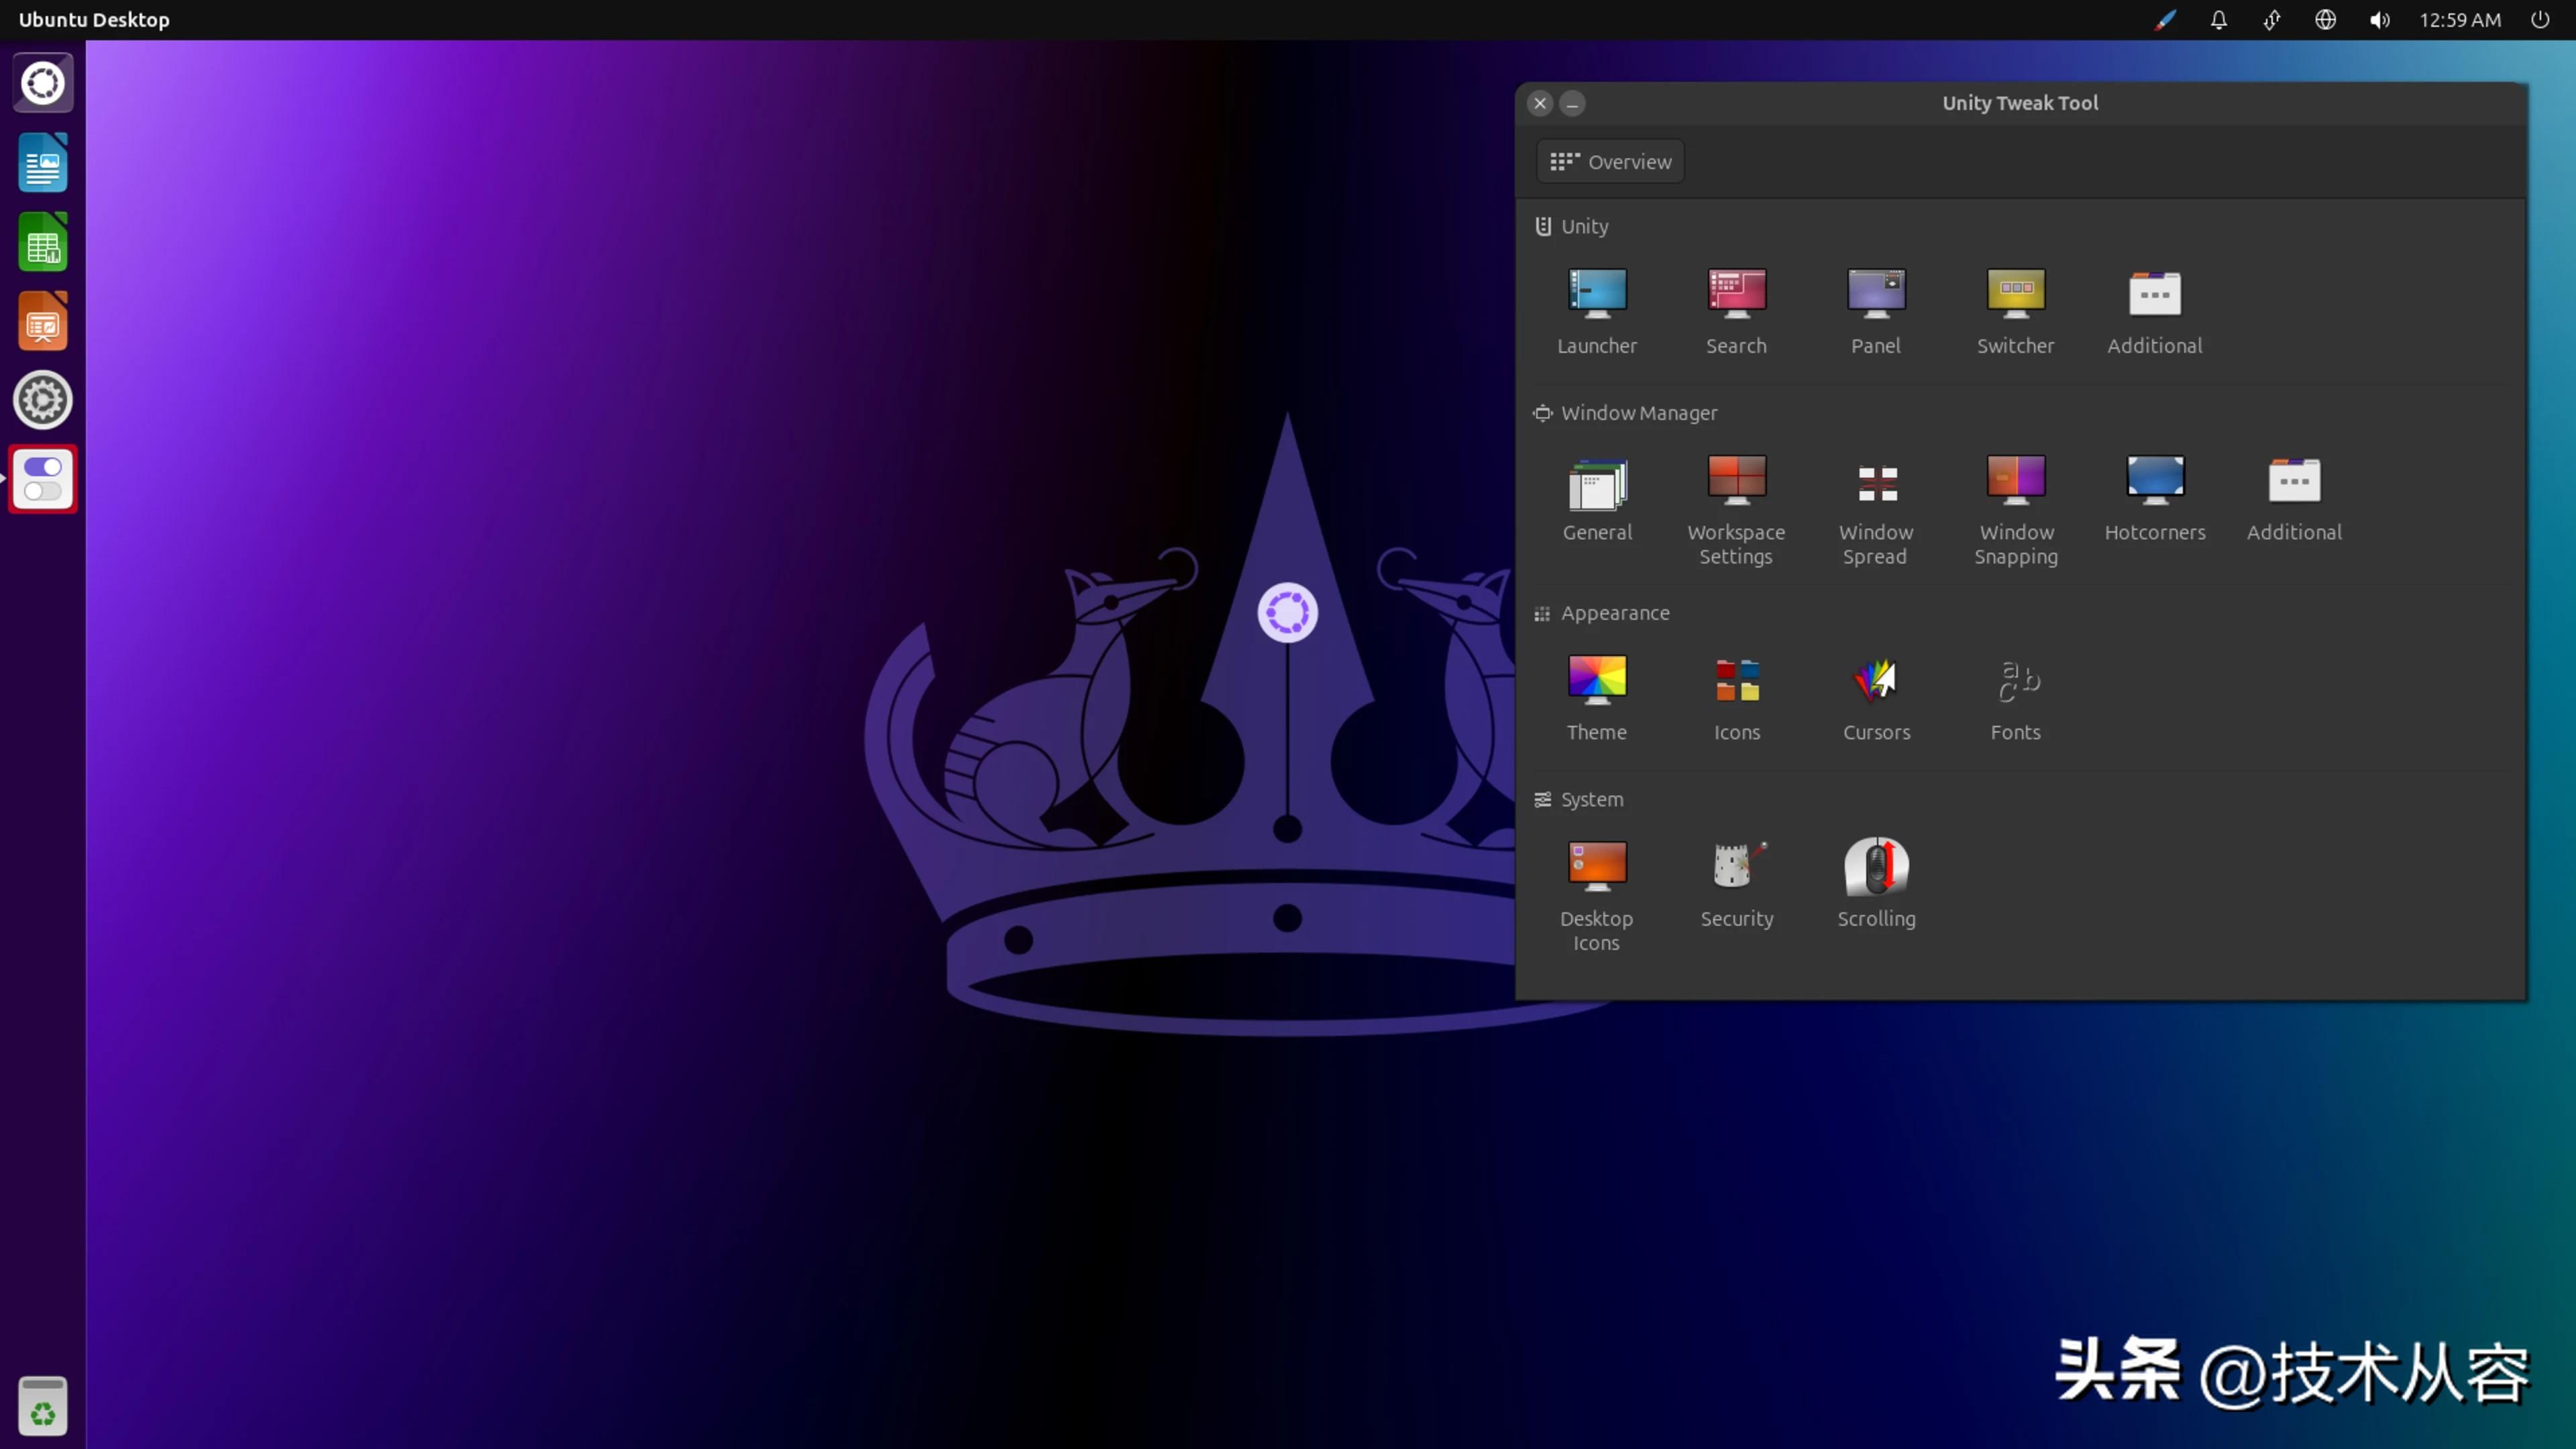Open the Security settings
The image size is (2576, 1449).
click(1737, 884)
